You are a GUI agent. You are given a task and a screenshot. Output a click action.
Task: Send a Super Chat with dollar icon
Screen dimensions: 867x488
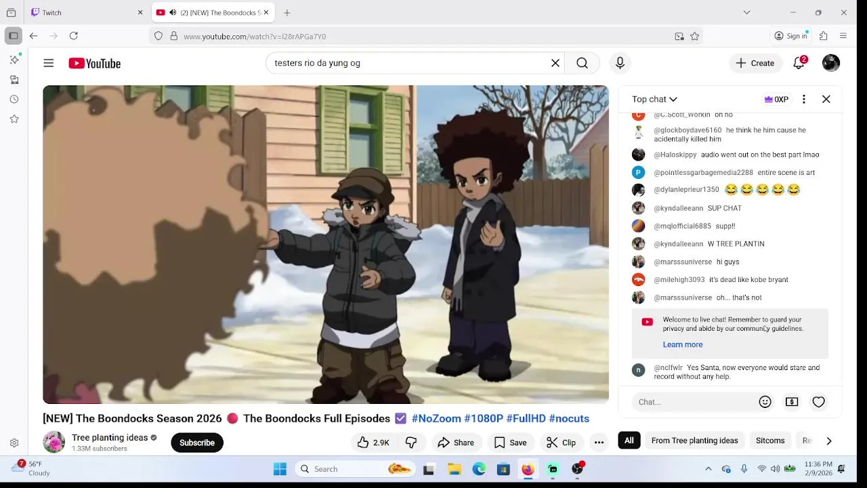tap(792, 402)
